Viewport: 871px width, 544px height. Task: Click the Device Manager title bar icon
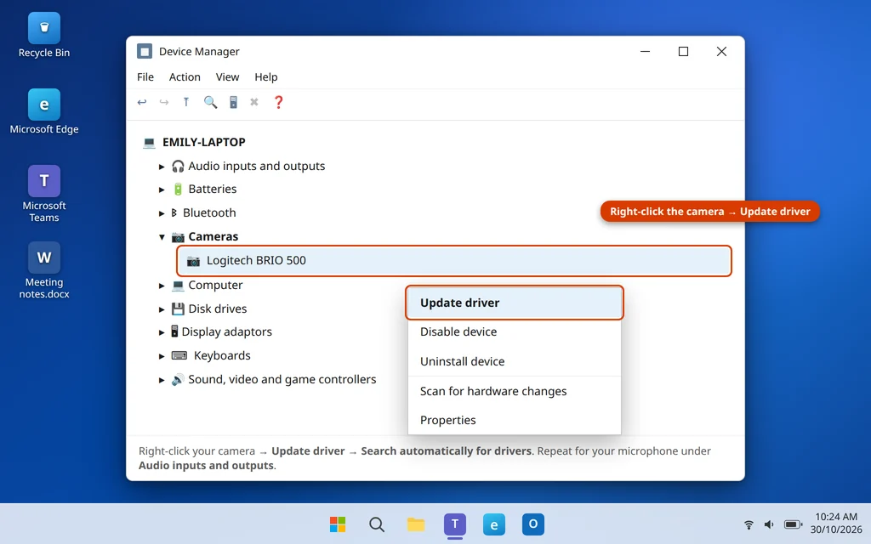145,51
